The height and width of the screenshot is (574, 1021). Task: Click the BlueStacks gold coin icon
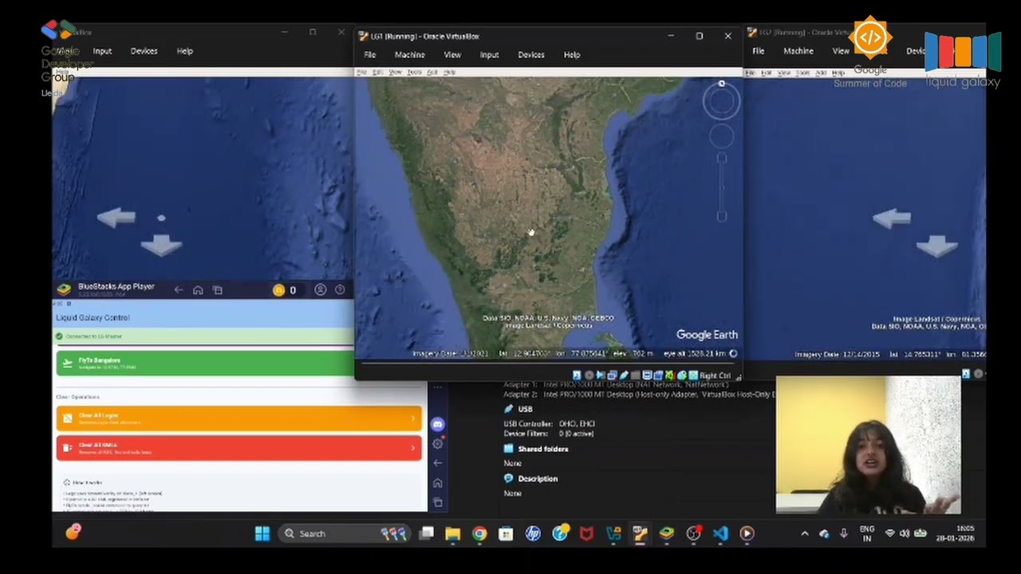click(x=278, y=290)
